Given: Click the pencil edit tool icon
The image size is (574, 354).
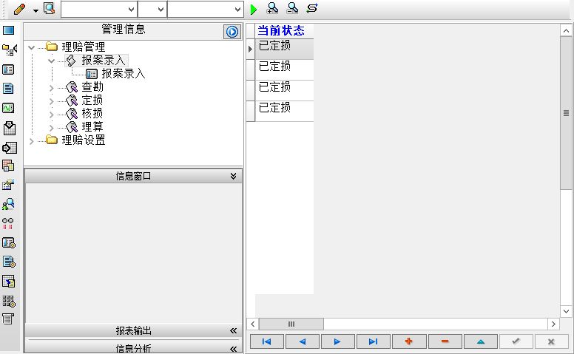Looking at the screenshot, I should 19,9.
